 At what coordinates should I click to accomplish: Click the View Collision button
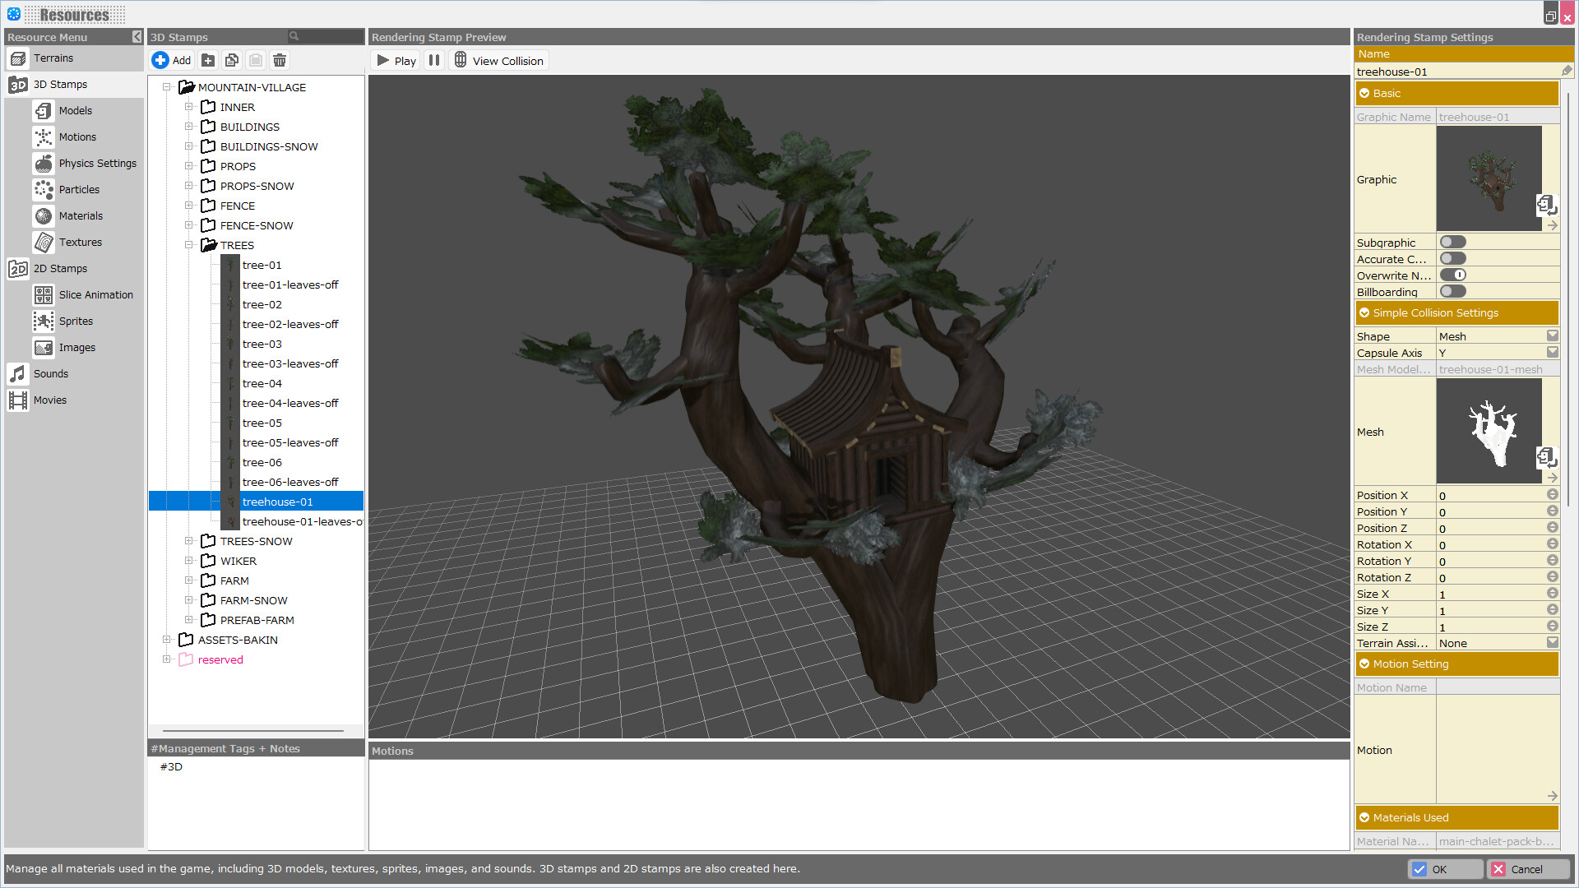pyautogui.click(x=499, y=60)
